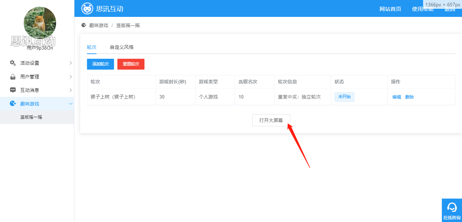Select 趣味游戏 in the sidebar
The width and height of the screenshot is (462, 222).
37,104
